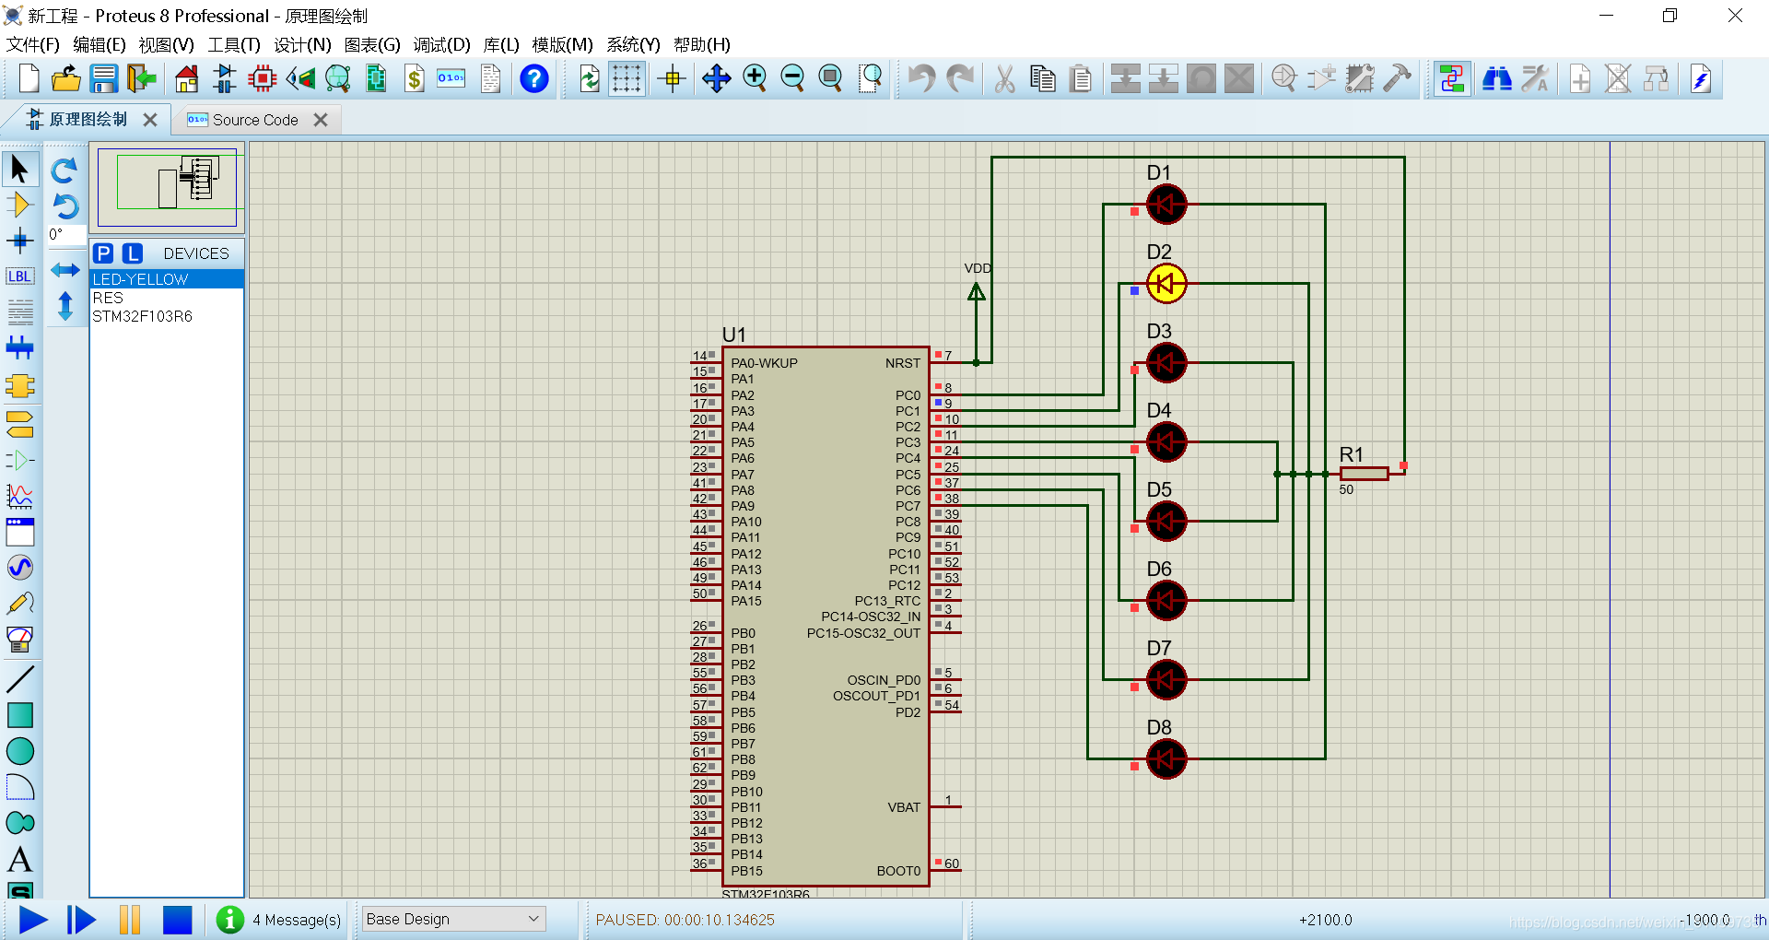Open the help question mark icon

point(534,79)
